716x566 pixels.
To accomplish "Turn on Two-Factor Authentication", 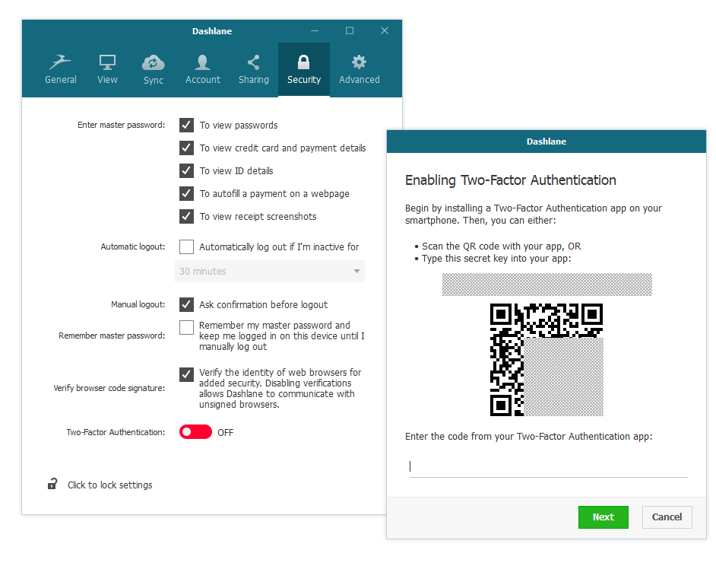I will click(195, 431).
